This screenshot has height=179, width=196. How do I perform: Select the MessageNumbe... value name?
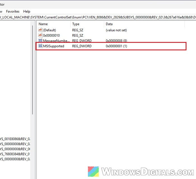(56, 41)
